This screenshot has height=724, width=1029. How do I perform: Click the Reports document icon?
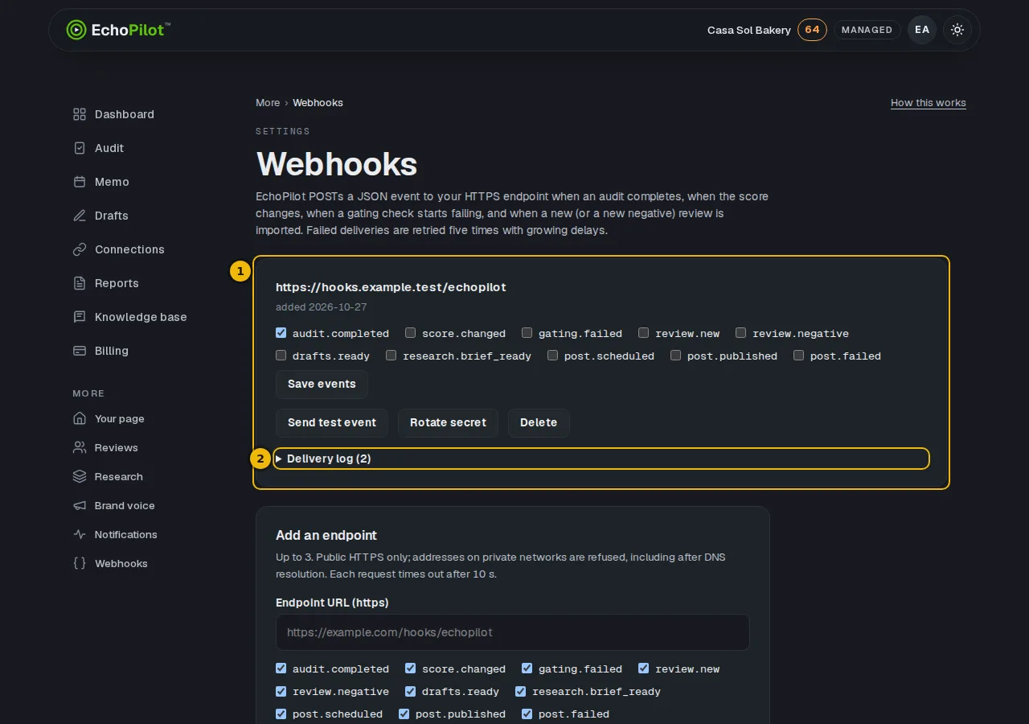tap(80, 283)
